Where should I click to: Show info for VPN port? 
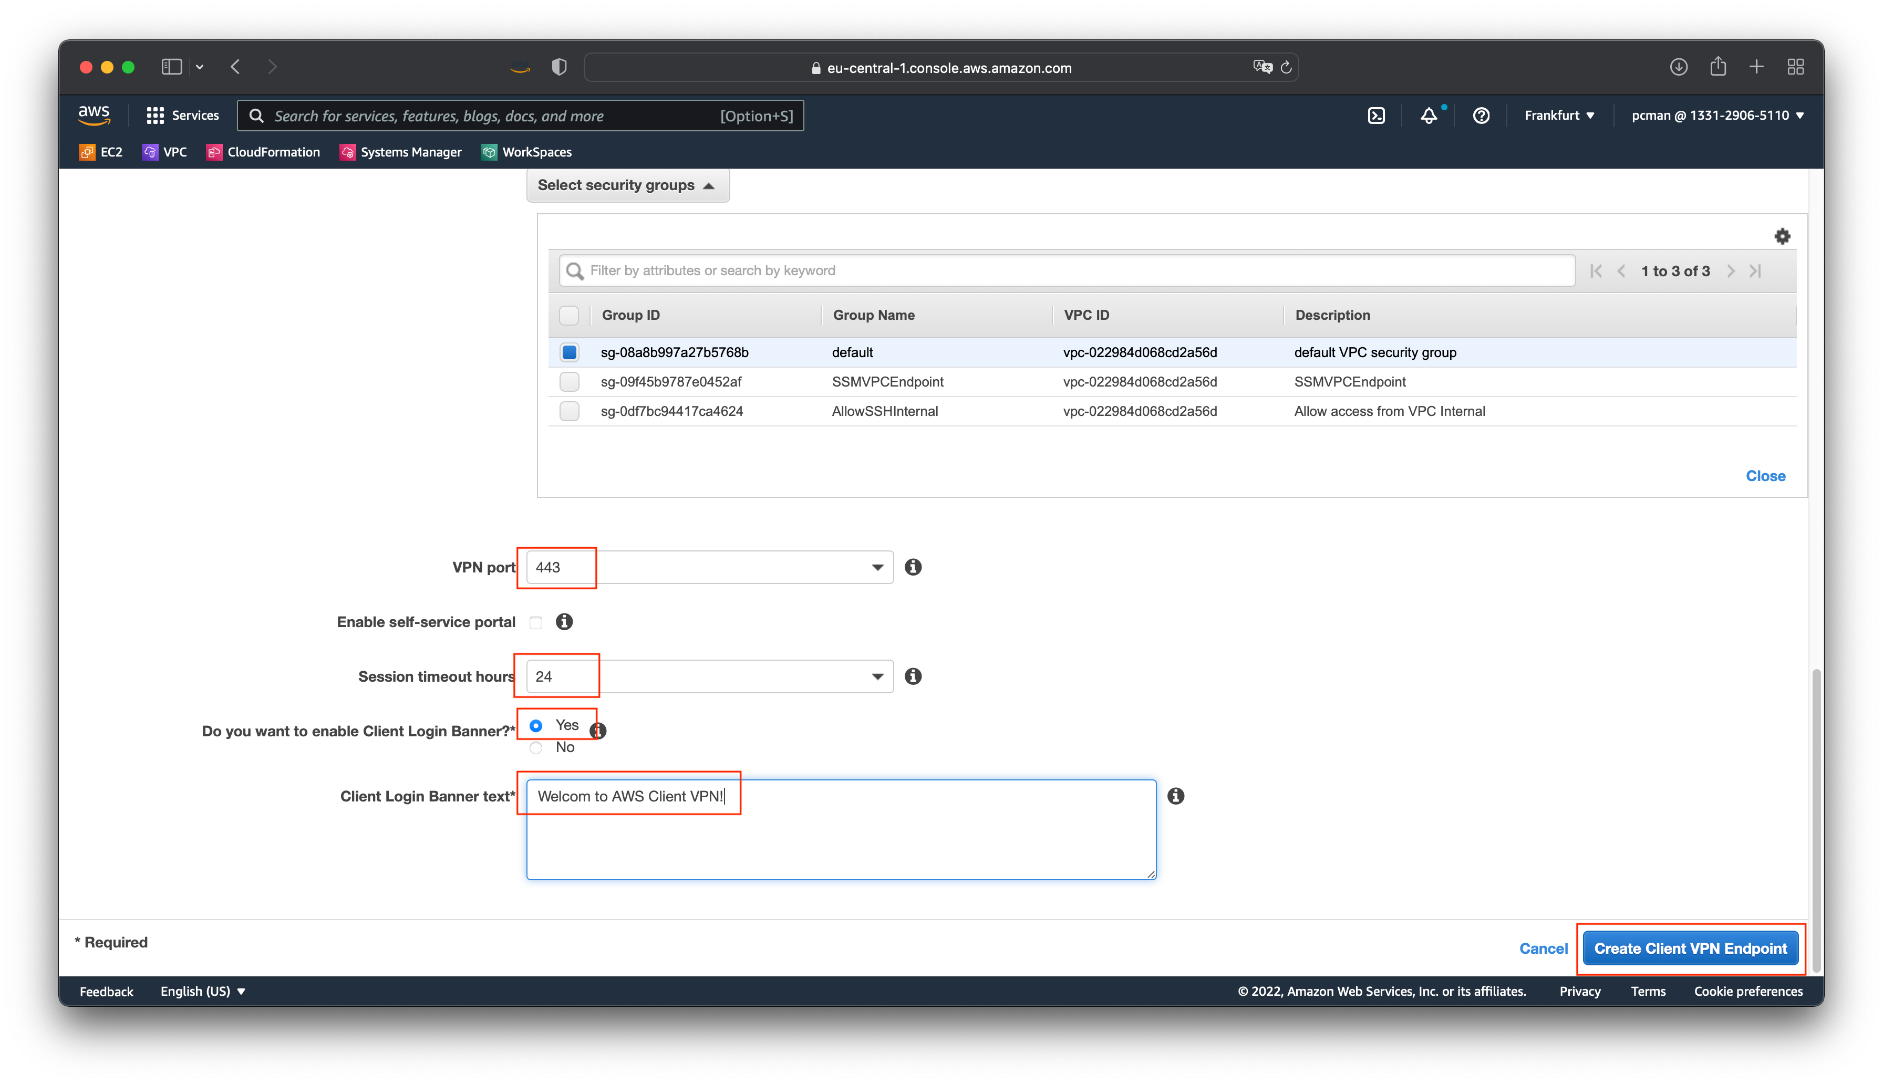pyautogui.click(x=913, y=567)
